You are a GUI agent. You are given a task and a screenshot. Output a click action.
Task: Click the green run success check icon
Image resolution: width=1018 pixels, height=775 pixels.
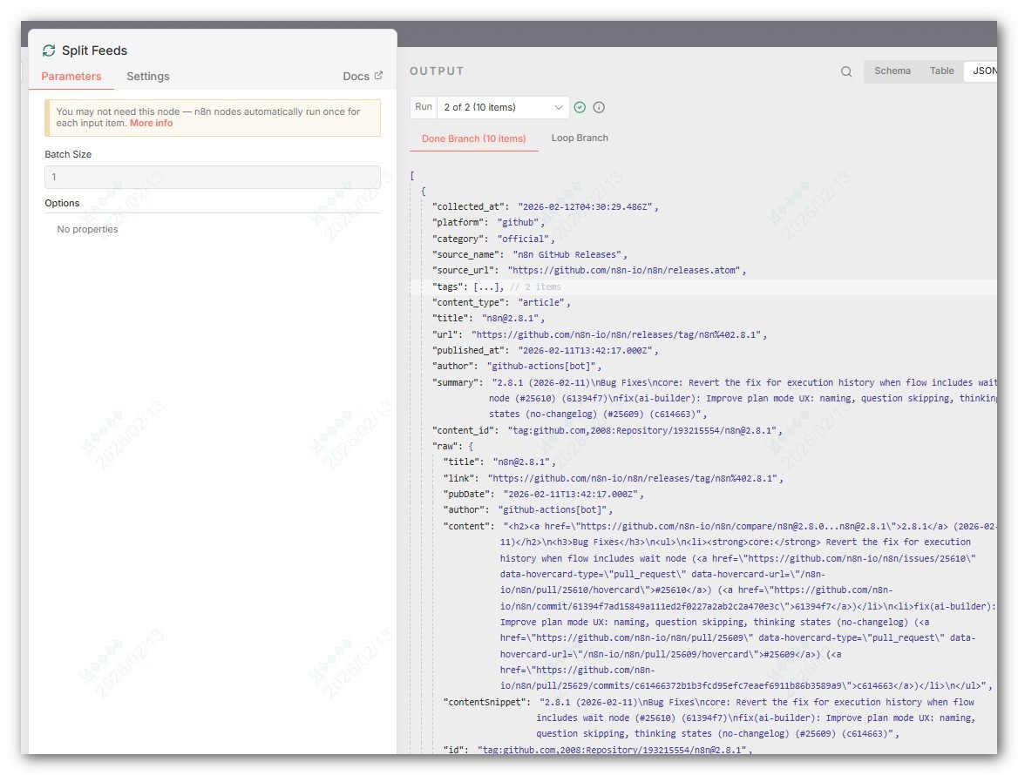tap(580, 108)
